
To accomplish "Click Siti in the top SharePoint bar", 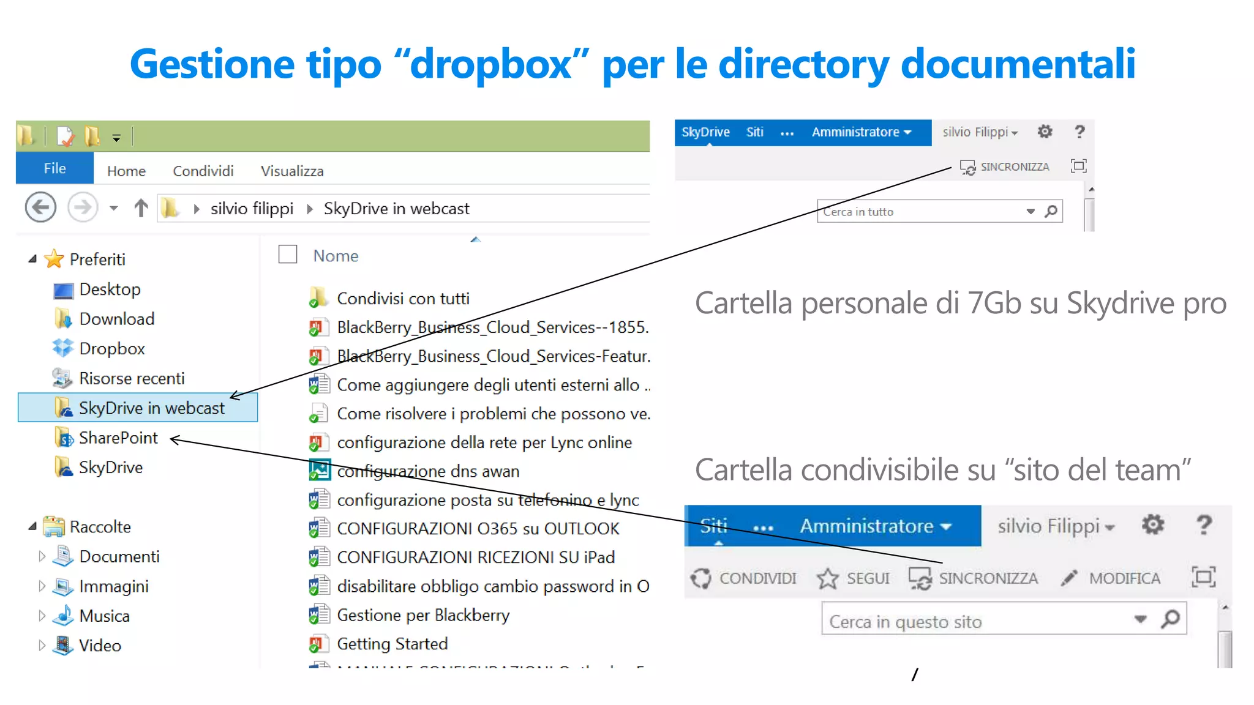I will [x=754, y=132].
